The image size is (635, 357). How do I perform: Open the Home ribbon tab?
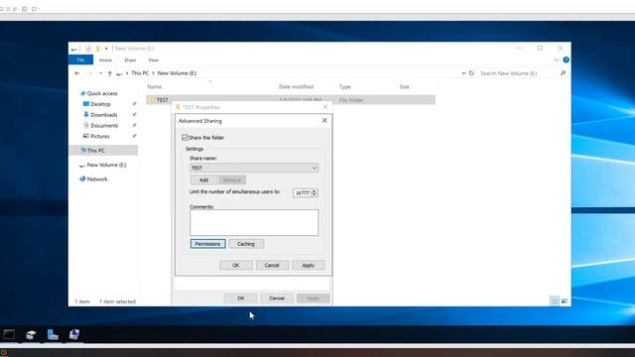pos(105,59)
